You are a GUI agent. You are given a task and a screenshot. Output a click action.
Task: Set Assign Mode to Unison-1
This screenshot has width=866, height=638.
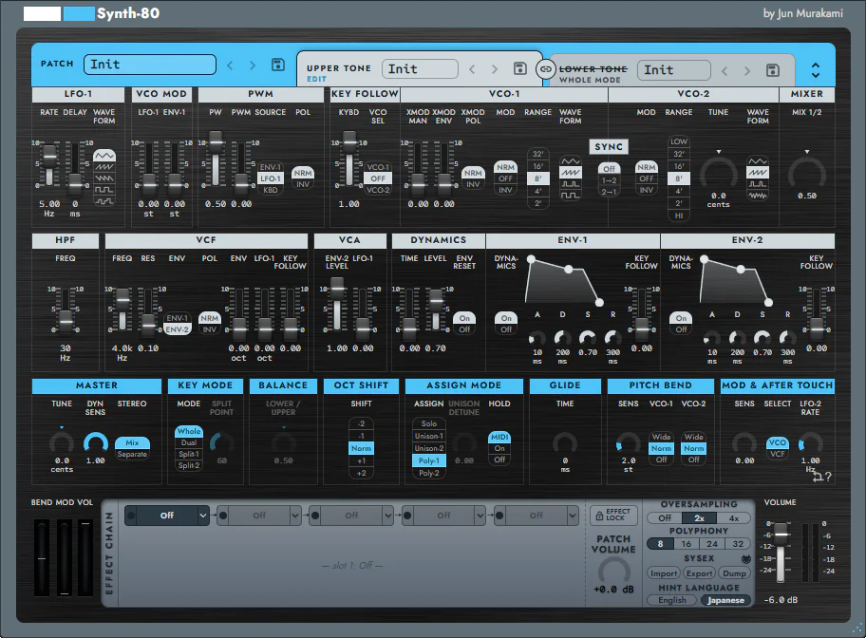pyautogui.click(x=429, y=436)
